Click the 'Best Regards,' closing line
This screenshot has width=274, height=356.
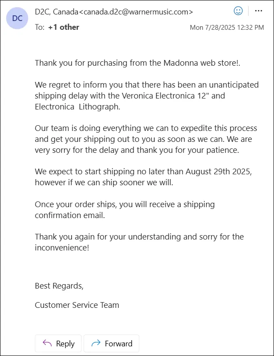[x=59, y=286]
